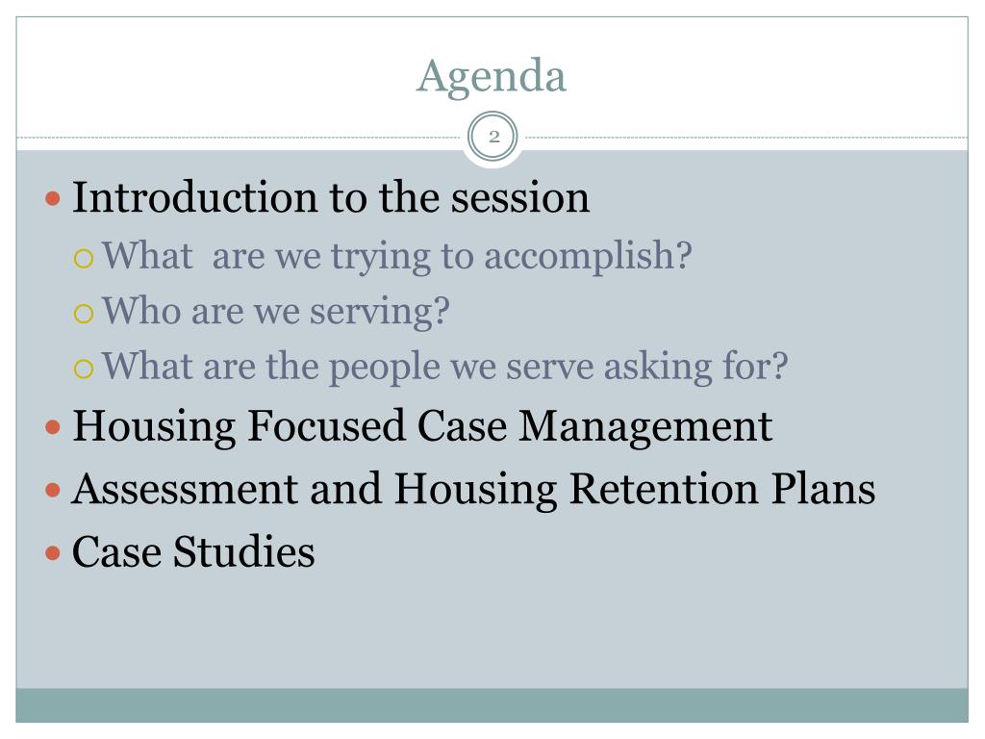The image size is (985, 739).
Task: Click the word 'accomplish?' in first sub-bullet
Action: [x=588, y=257]
